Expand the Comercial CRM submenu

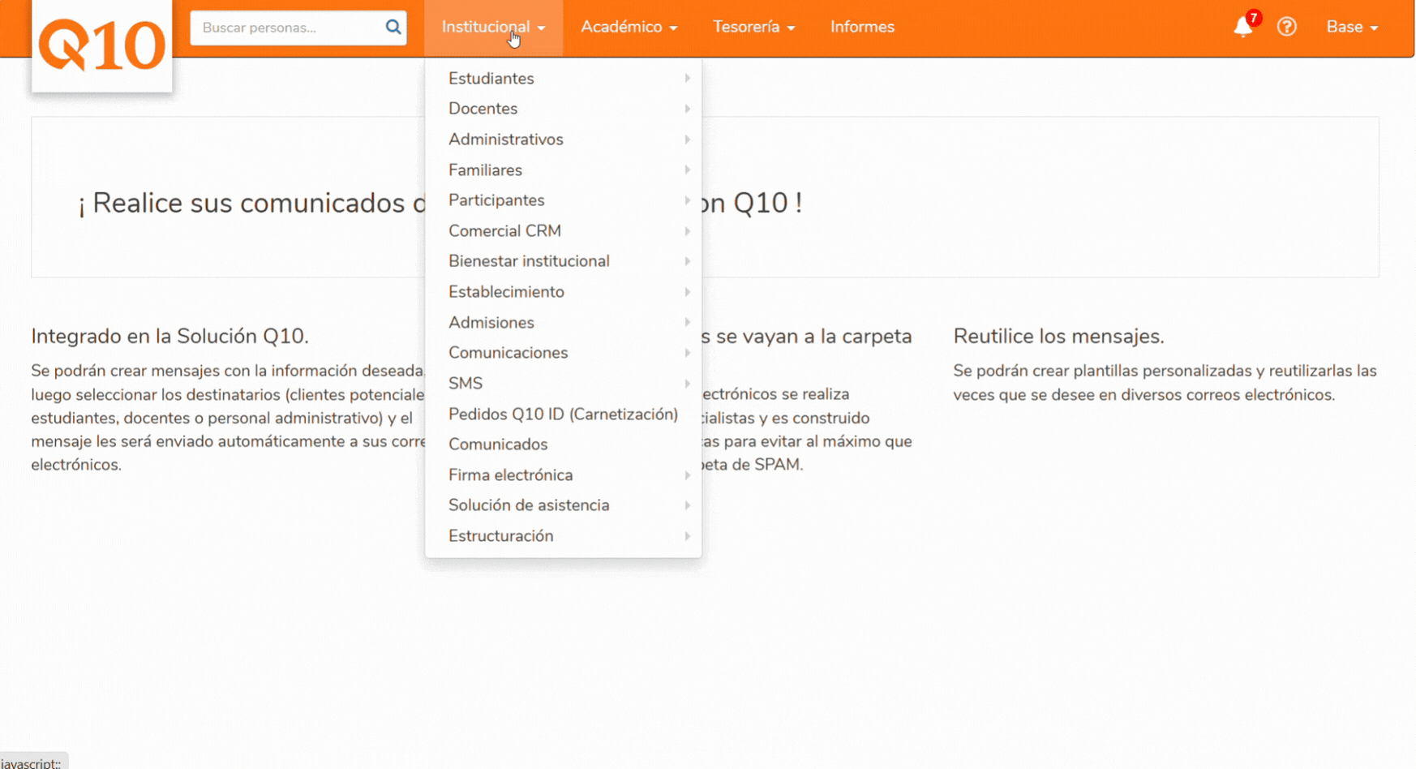(563, 231)
